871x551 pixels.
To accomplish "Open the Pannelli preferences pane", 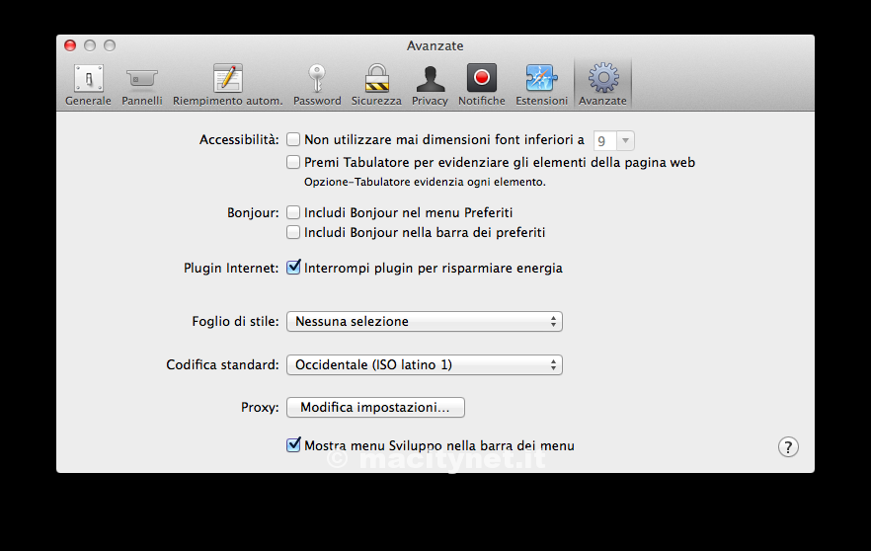I will (141, 85).
